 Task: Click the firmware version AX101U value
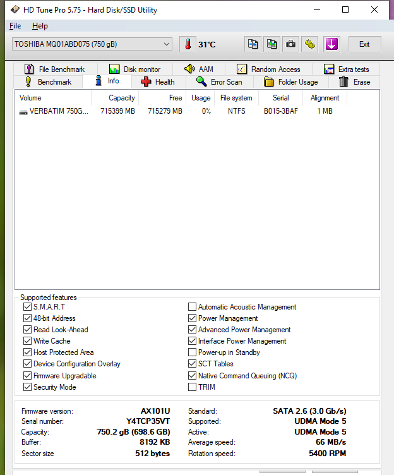click(155, 411)
